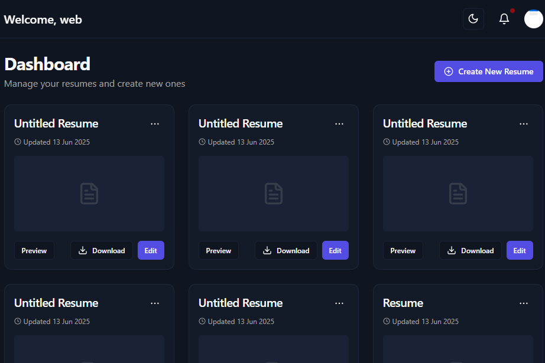Click Create New Resume button
Viewport: 545px width, 363px height.
[488, 71]
